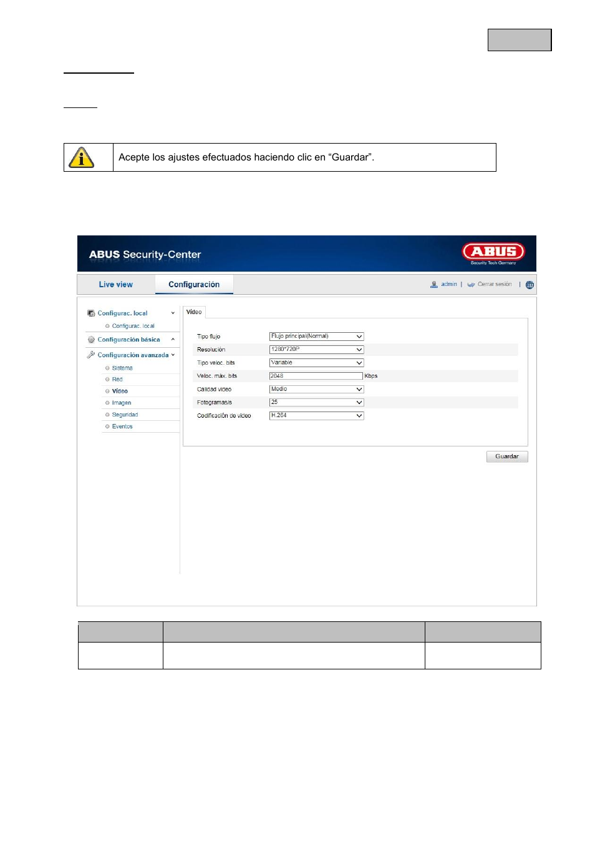
Task: Select the Video settings tab
Action: pyautogui.click(x=194, y=312)
